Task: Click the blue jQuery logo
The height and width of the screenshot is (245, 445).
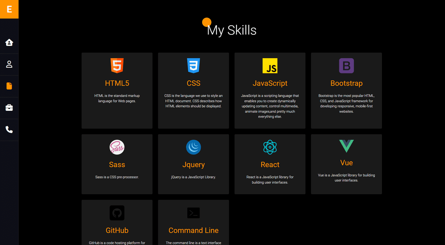Action: pyautogui.click(x=193, y=147)
